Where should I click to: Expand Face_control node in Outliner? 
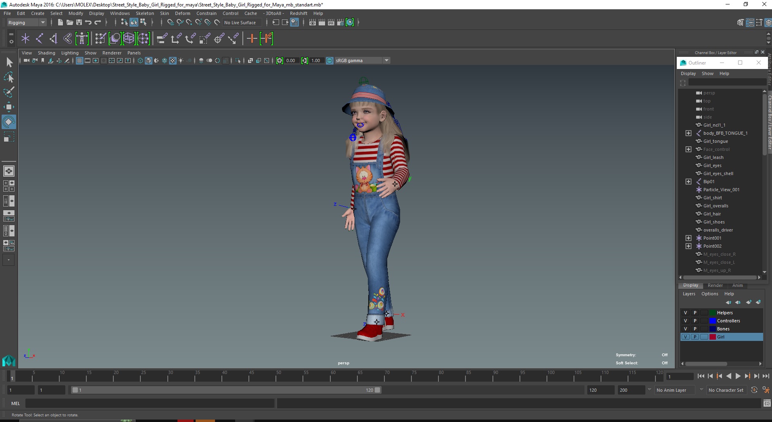click(689, 149)
